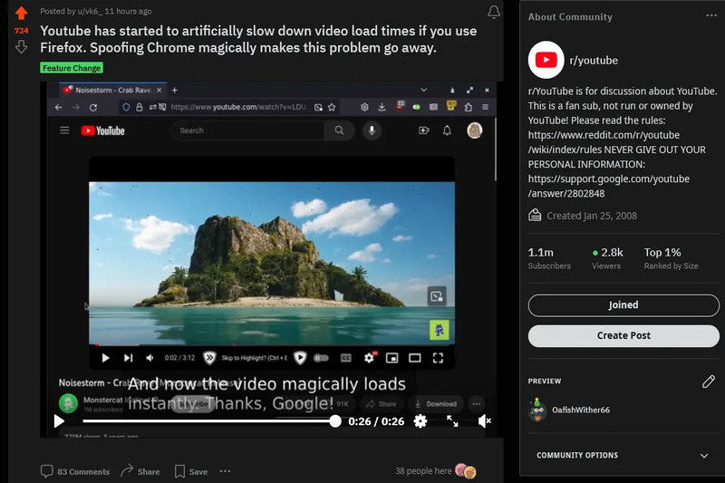The image size is (725, 483).
Task: Skip to next YouTube video
Action: tap(128, 358)
